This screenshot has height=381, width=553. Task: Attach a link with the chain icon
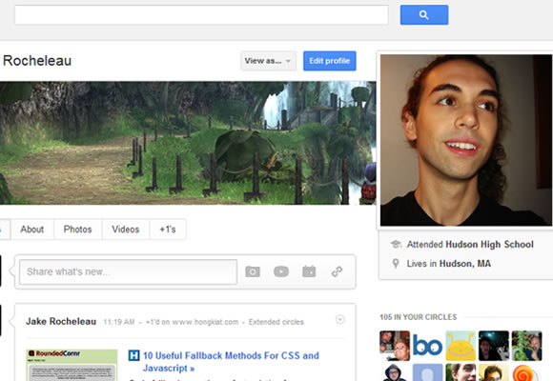[x=338, y=271]
